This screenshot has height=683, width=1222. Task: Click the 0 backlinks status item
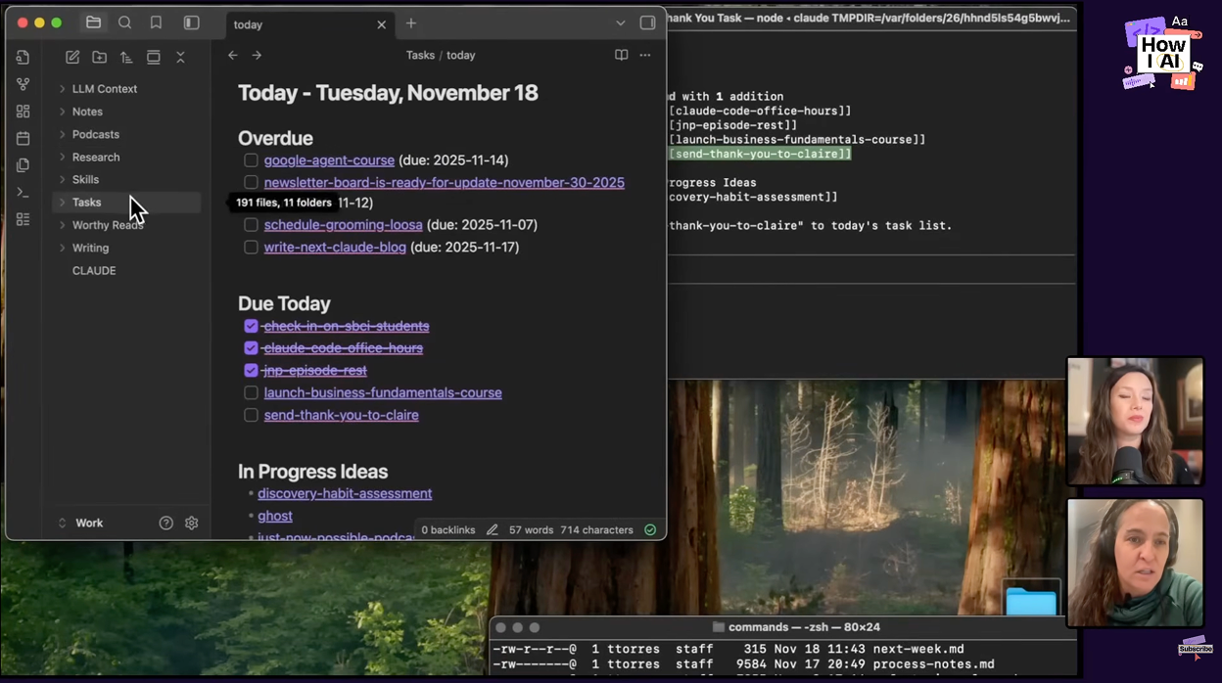pyautogui.click(x=447, y=530)
